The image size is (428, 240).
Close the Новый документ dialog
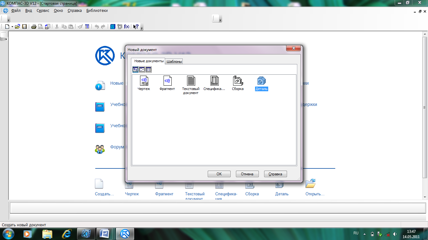point(294,48)
